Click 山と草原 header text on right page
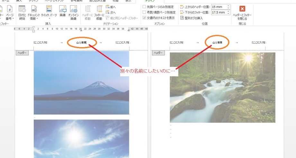This screenshot has height=158, width=296. (217, 43)
